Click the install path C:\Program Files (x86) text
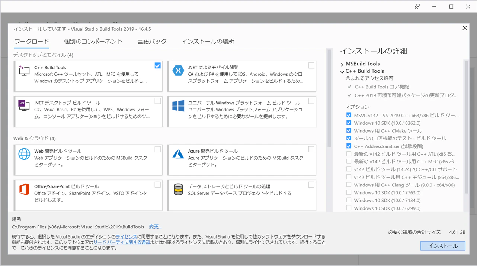The width and height of the screenshot is (477, 266). click(78, 227)
